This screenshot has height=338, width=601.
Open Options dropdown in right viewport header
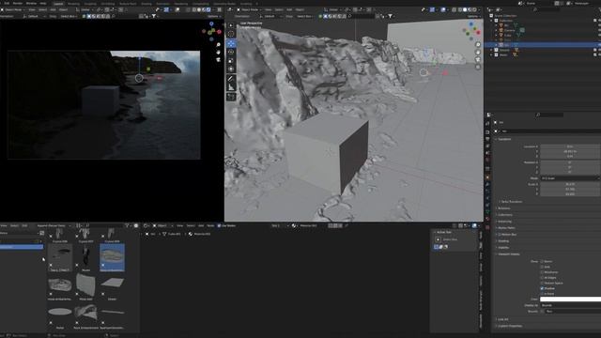[x=473, y=17]
